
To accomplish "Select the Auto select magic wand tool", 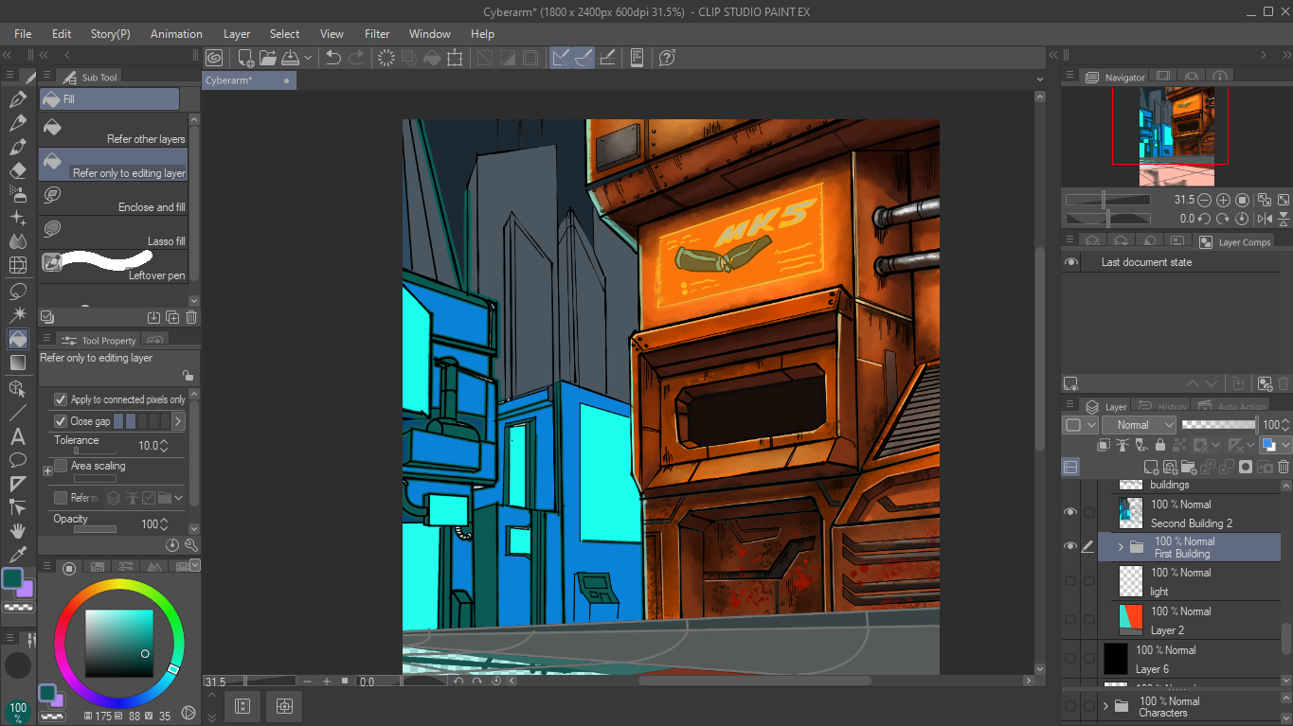I will pos(17,314).
